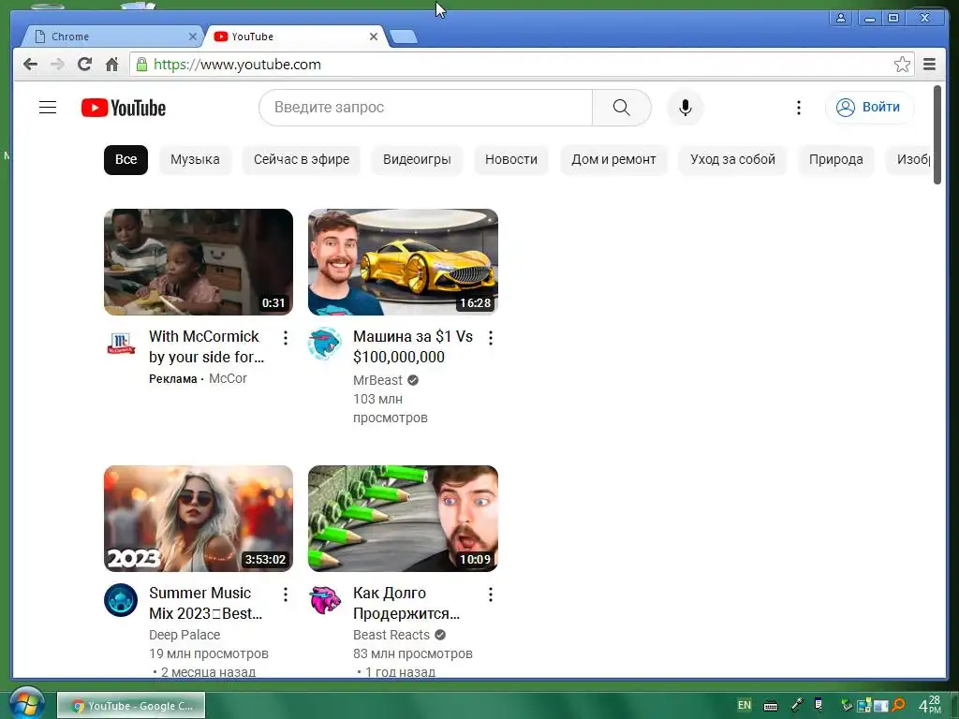Open YouTube guide hamburger menu
The height and width of the screenshot is (719, 959).
(48, 108)
